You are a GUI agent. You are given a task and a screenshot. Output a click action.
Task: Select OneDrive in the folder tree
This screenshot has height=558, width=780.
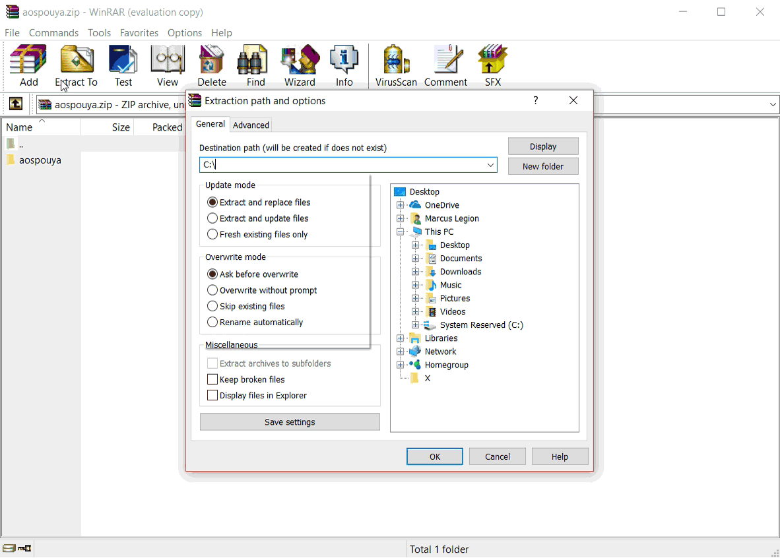(x=441, y=205)
